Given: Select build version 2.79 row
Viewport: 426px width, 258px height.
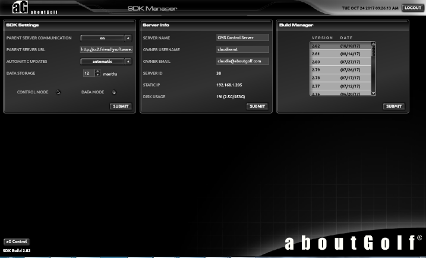Looking at the screenshot, I should point(340,70).
